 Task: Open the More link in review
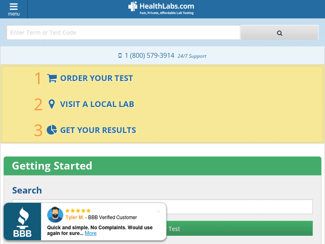pos(91,233)
